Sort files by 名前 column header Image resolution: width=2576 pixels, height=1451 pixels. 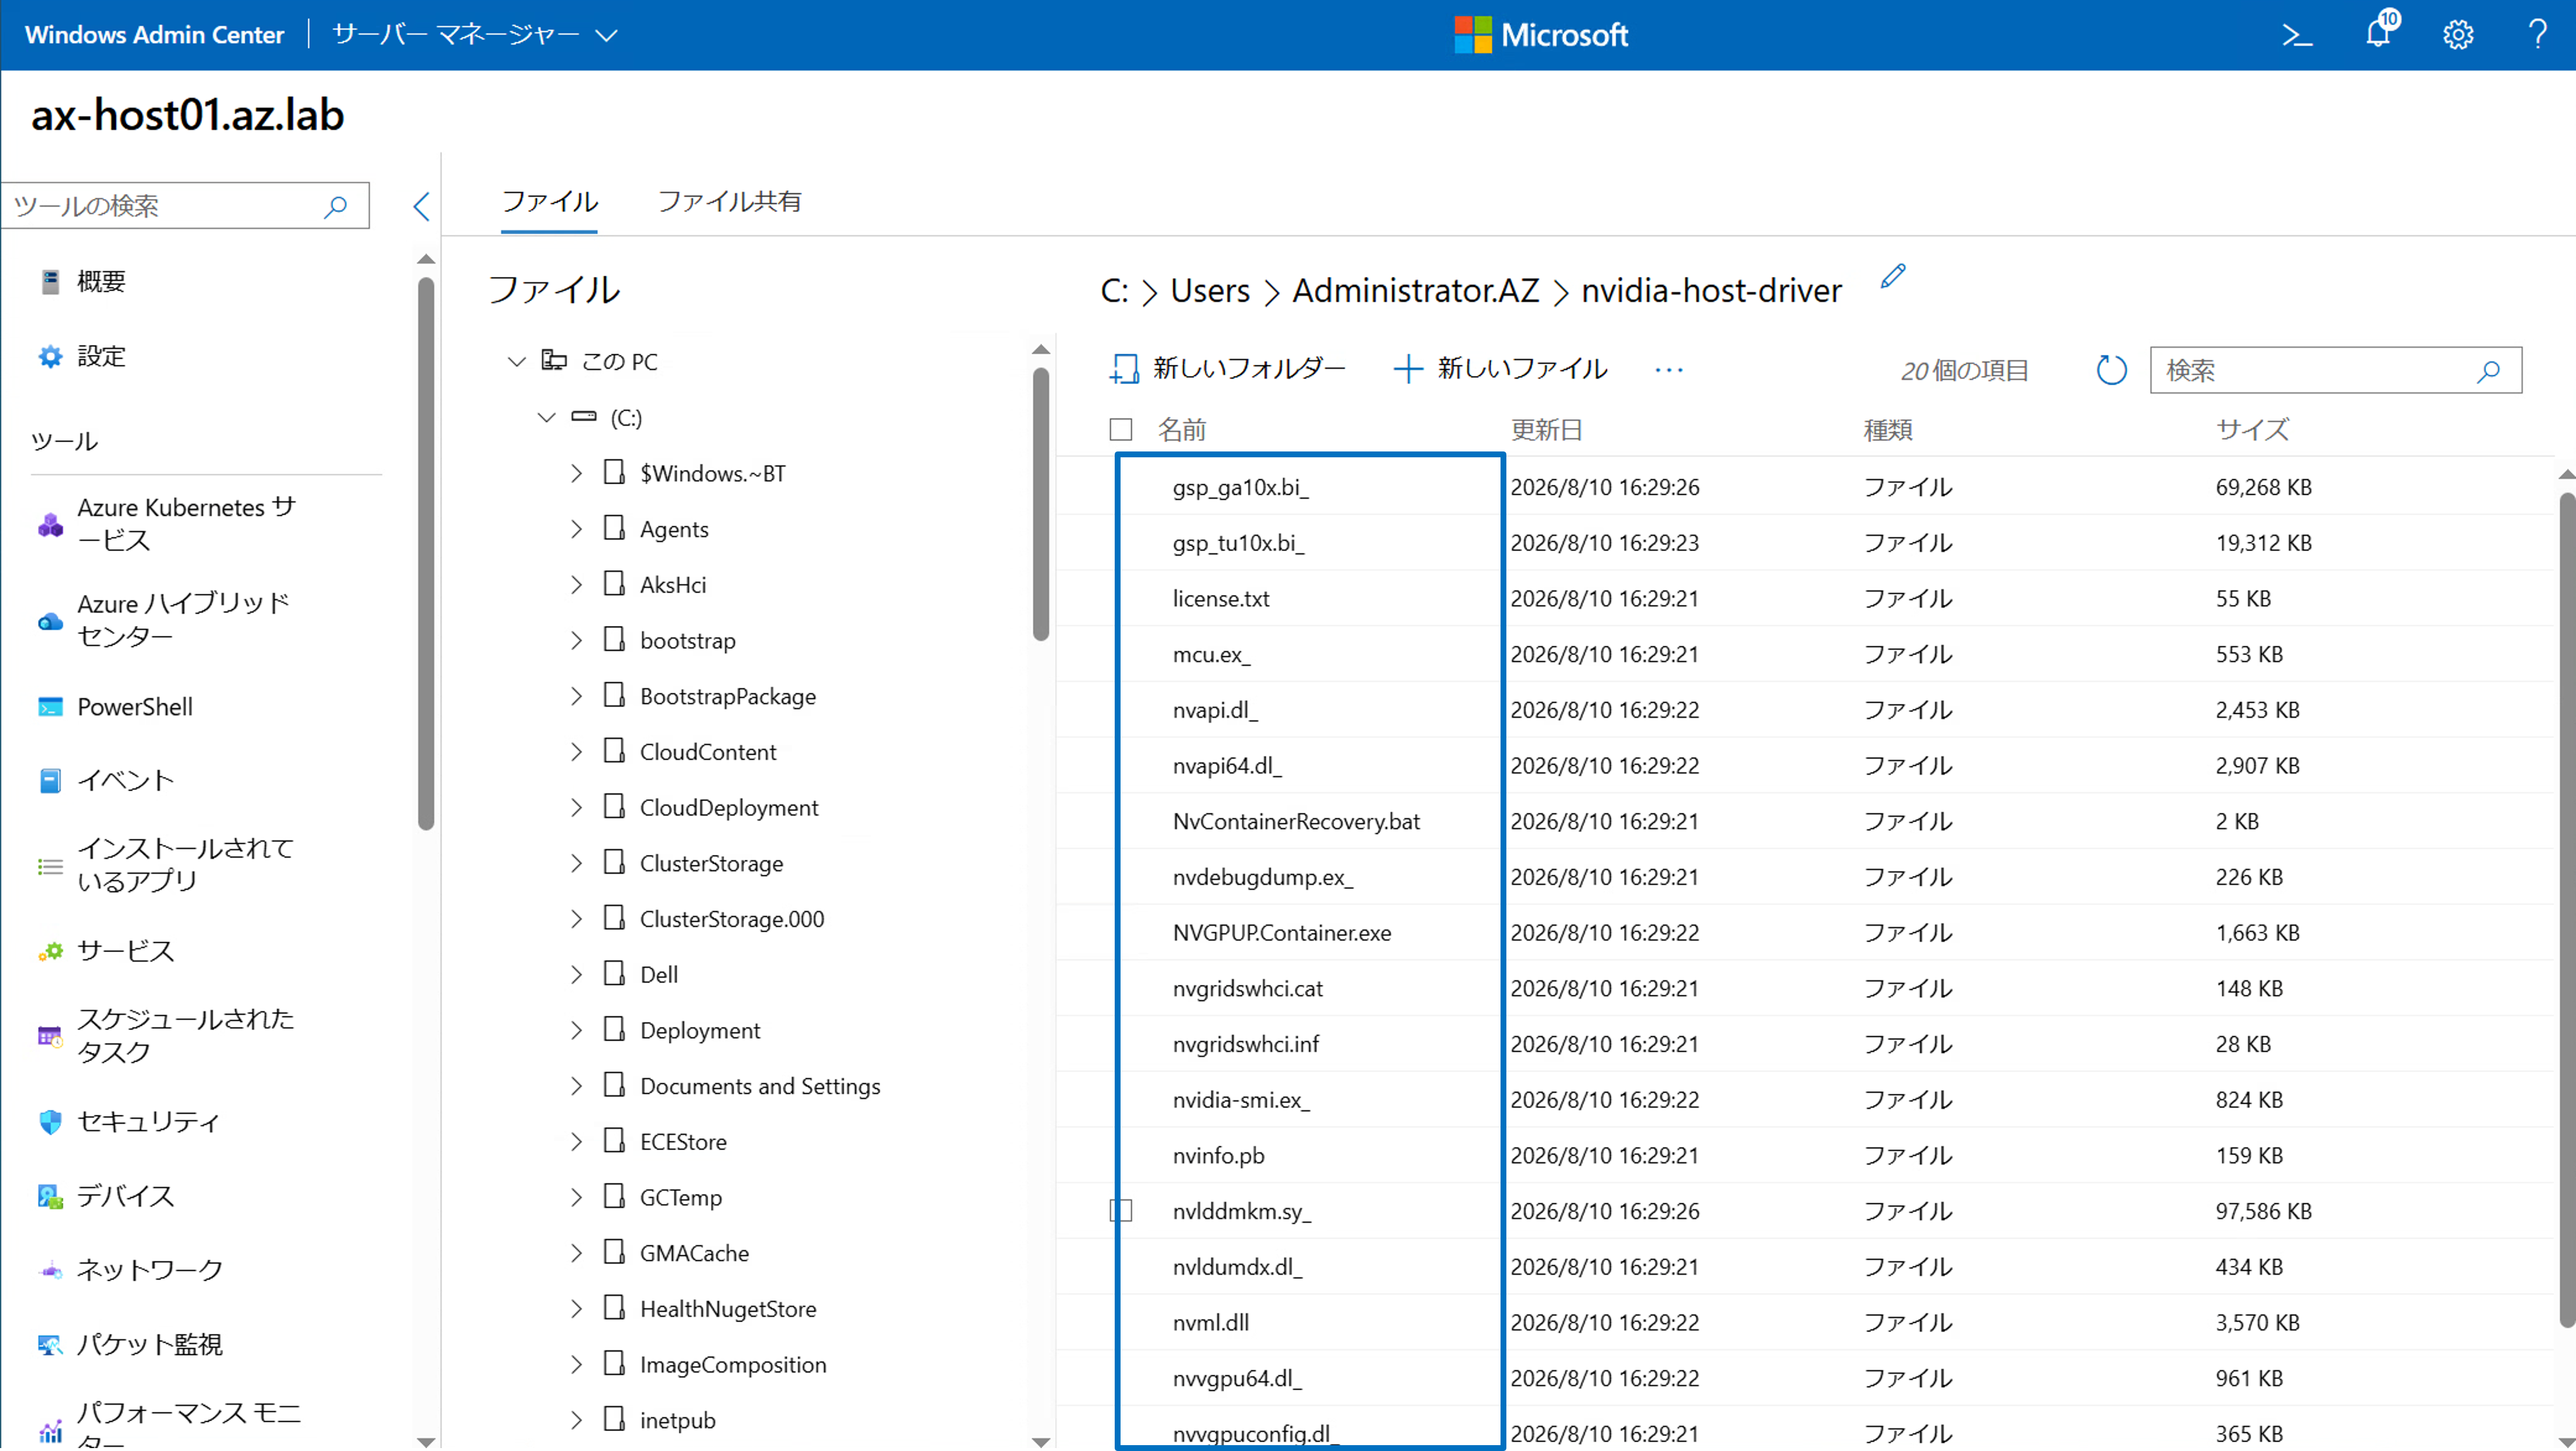[x=1182, y=430]
